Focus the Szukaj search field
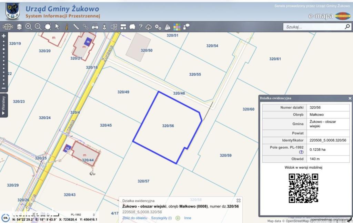The image size is (353, 223). click(314, 27)
